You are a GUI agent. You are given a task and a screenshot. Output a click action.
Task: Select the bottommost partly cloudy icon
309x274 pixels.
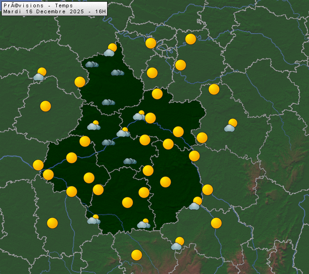pyautogui.click(x=178, y=244)
